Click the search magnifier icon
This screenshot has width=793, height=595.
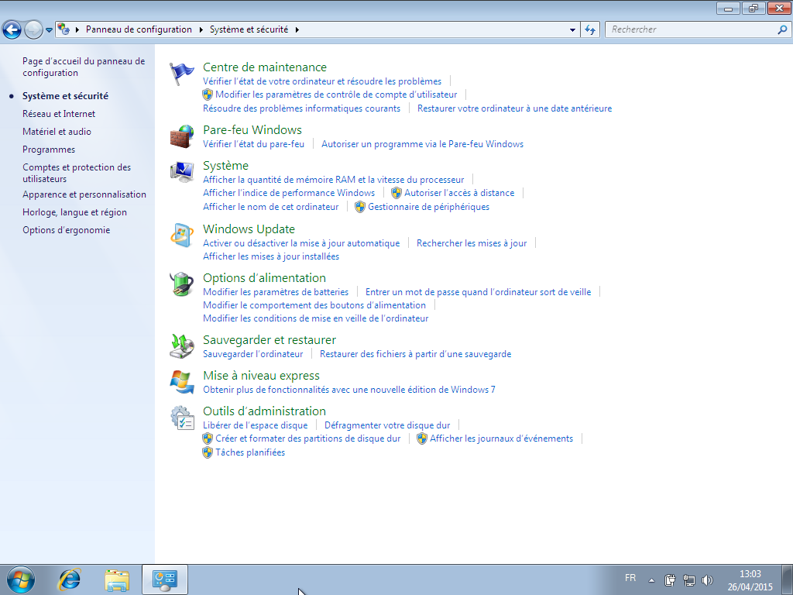782,29
